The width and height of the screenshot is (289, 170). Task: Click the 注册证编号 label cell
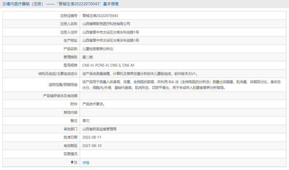tap(69, 16)
